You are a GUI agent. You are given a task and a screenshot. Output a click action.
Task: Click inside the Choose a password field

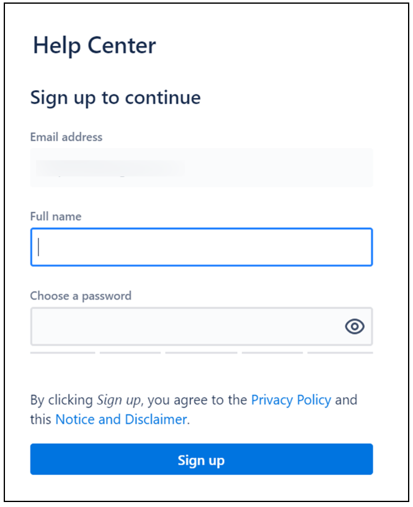coord(186,326)
